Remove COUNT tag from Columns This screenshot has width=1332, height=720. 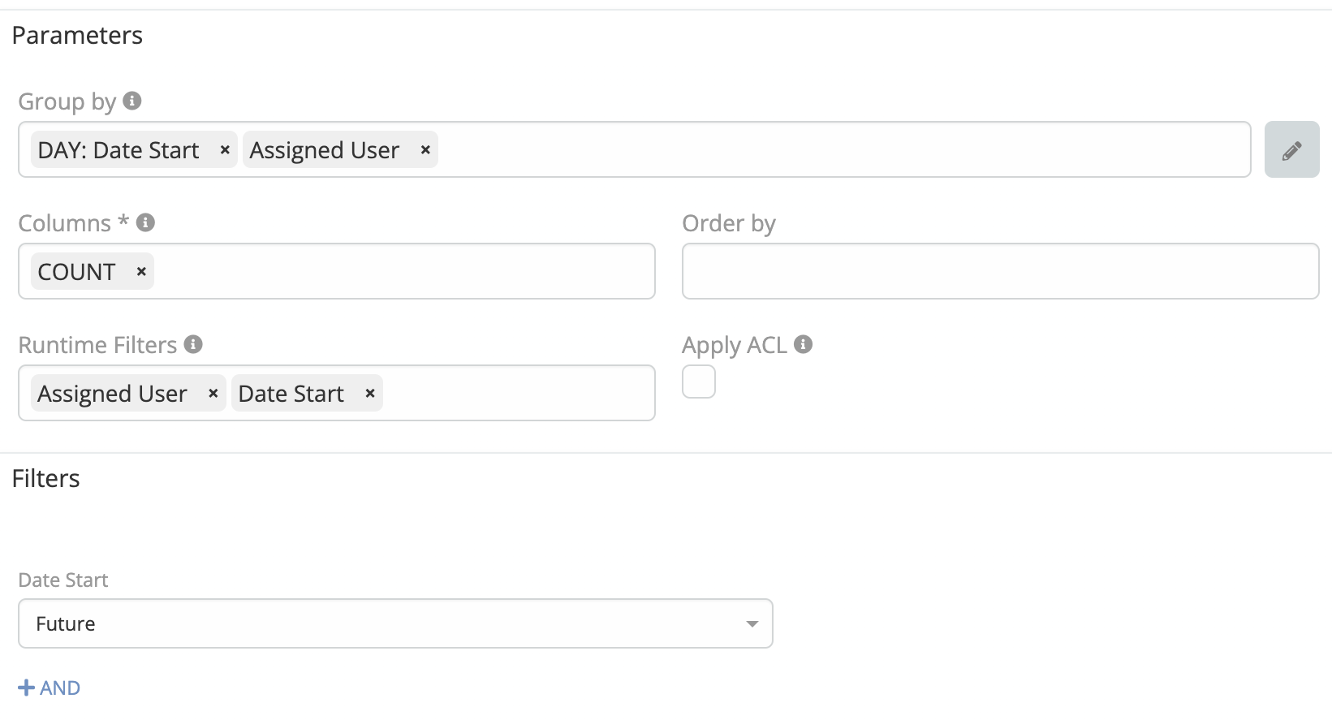pos(140,272)
